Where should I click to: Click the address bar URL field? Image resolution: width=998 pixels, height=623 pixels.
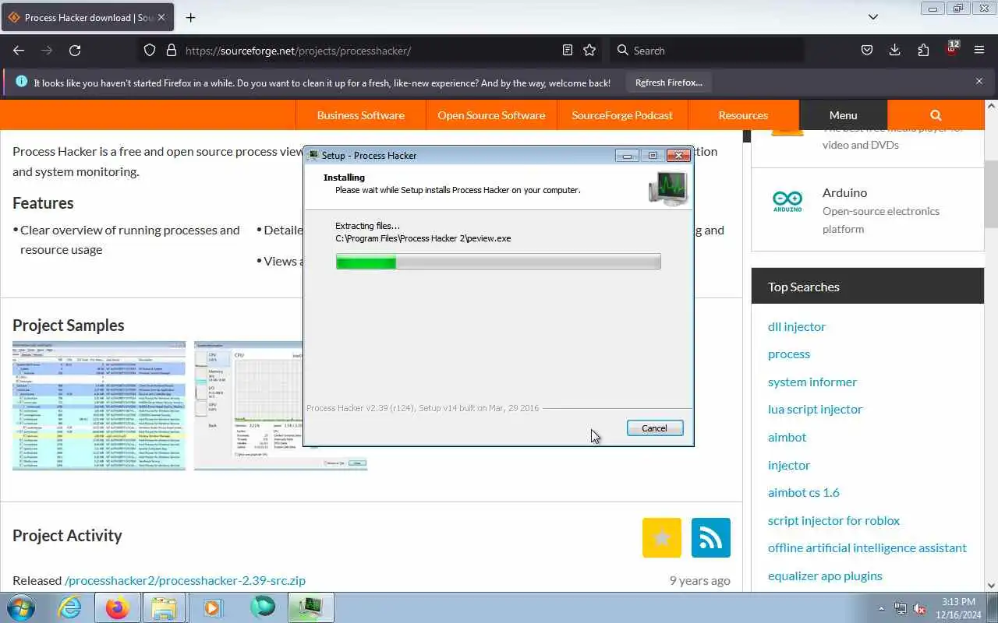pos(370,50)
